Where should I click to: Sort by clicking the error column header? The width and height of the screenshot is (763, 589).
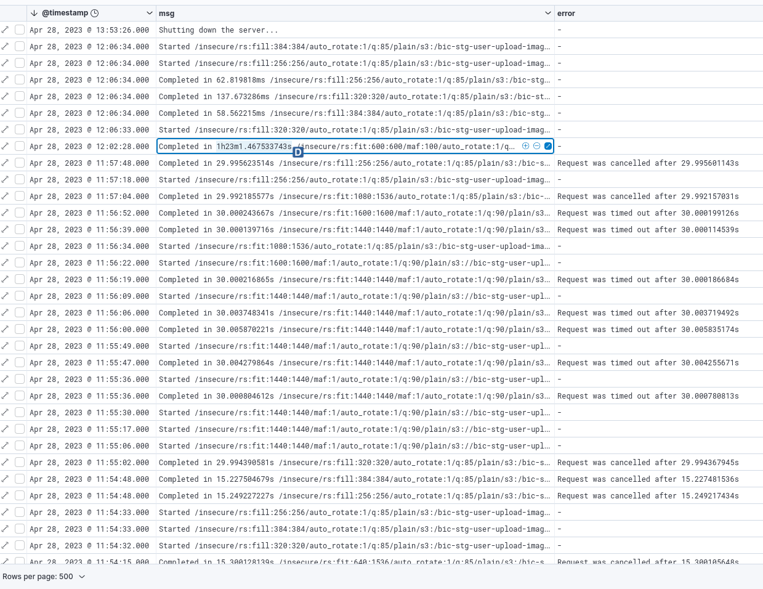(565, 13)
